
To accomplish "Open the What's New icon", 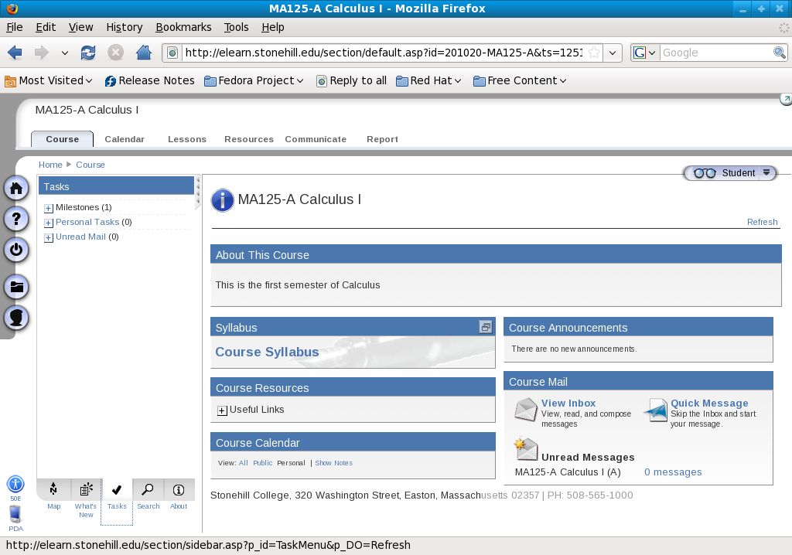I will click(x=86, y=489).
